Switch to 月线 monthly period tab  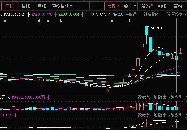click(x=42, y=6)
